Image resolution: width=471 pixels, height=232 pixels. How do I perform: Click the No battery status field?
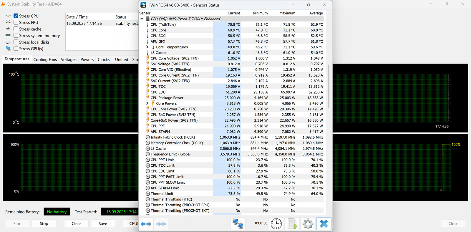[57, 212]
